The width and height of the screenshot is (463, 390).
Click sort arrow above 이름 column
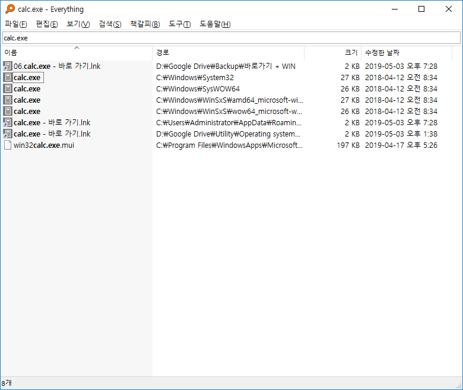point(77,47)
